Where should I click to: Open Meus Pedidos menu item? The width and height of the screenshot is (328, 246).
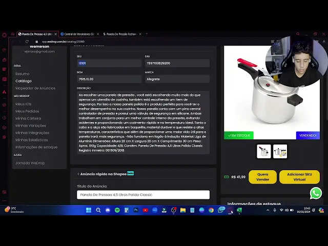[x=27, y=111]
